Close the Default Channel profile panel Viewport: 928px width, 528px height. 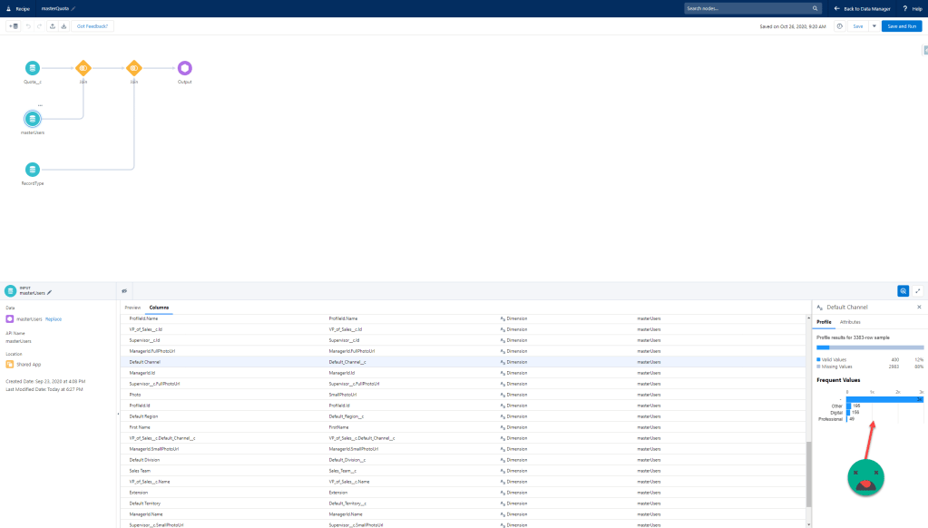918,308
